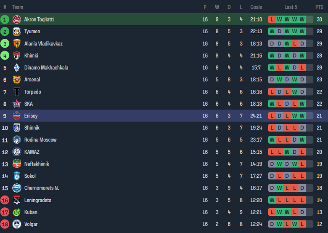This screenshot has width=328, height=233.
Task: Click the Kuban green-yellow club badge
Action: coord(17,212)
